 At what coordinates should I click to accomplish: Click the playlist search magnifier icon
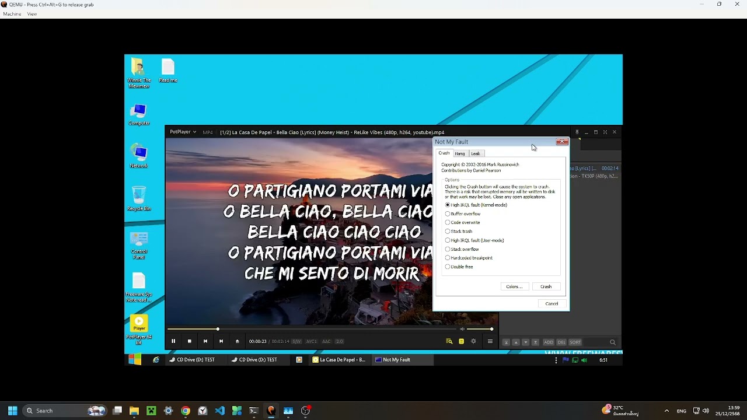(x=612, y=342)
